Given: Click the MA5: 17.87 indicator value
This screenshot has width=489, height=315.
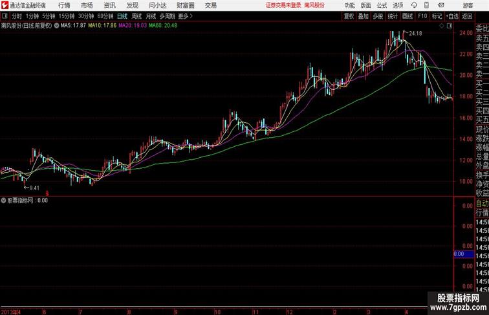Looking at the screenshot, I should 73,26.
